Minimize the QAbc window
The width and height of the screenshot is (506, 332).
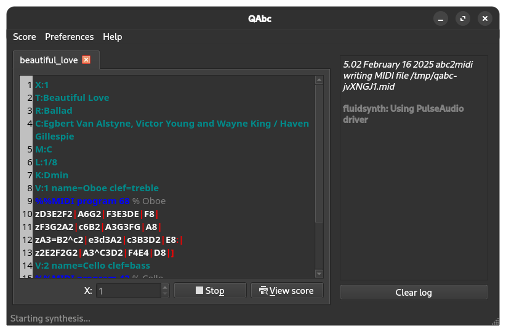tap(441, 18)
